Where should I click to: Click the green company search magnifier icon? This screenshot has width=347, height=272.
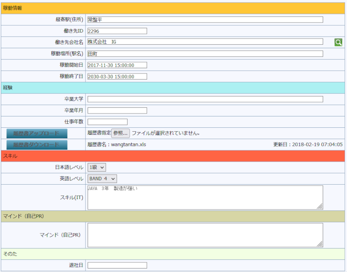(338, 42)
